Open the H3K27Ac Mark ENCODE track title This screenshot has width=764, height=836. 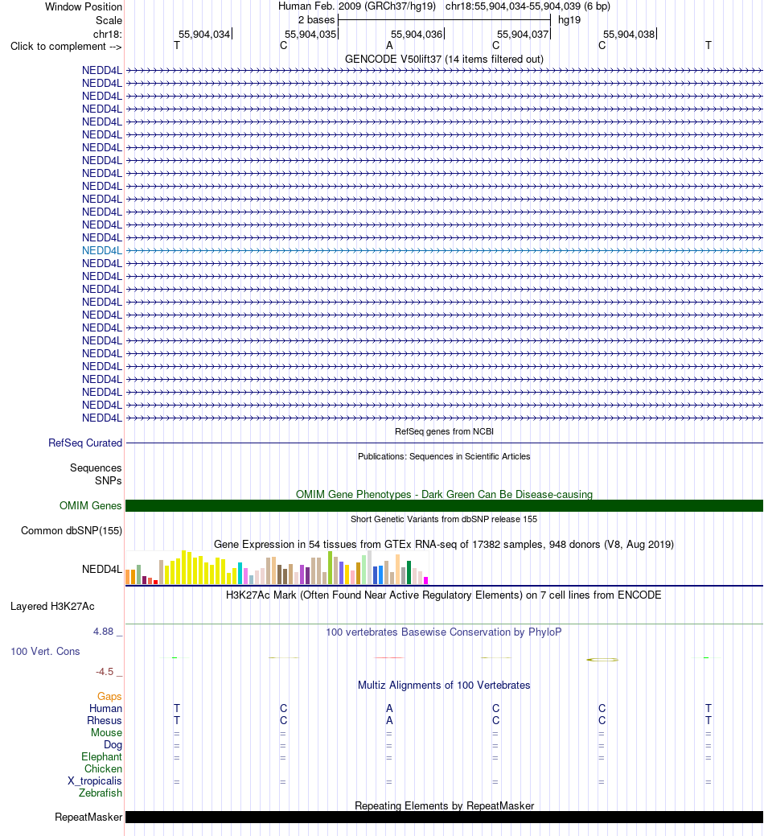[444, 595]
